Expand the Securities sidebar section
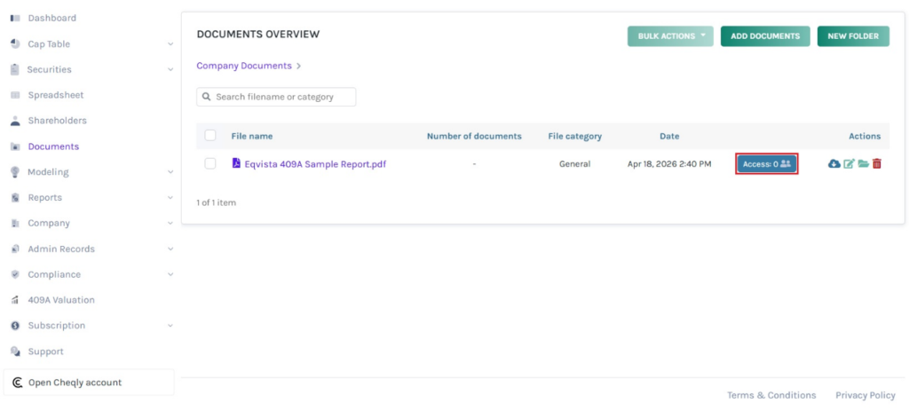Viewport: 909px width, 411px height. (x=170, y=70)
